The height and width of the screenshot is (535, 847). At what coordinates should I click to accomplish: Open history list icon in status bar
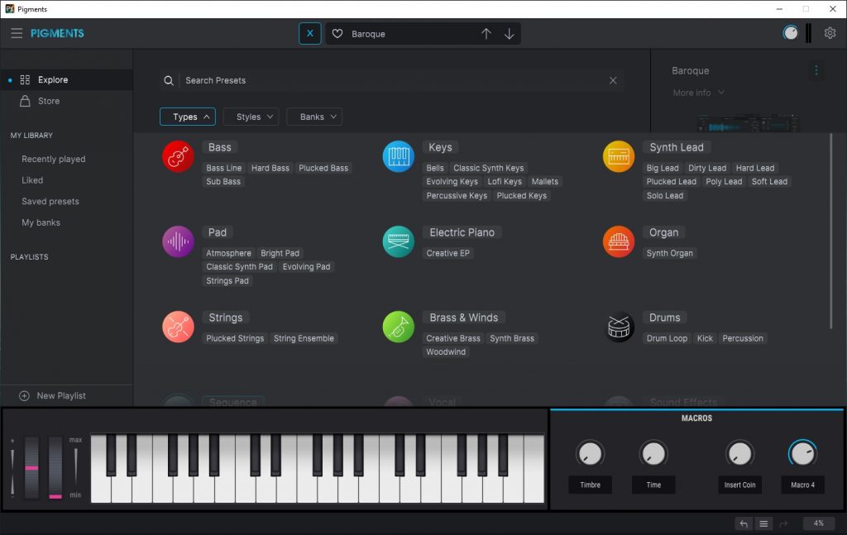[763, 523]
